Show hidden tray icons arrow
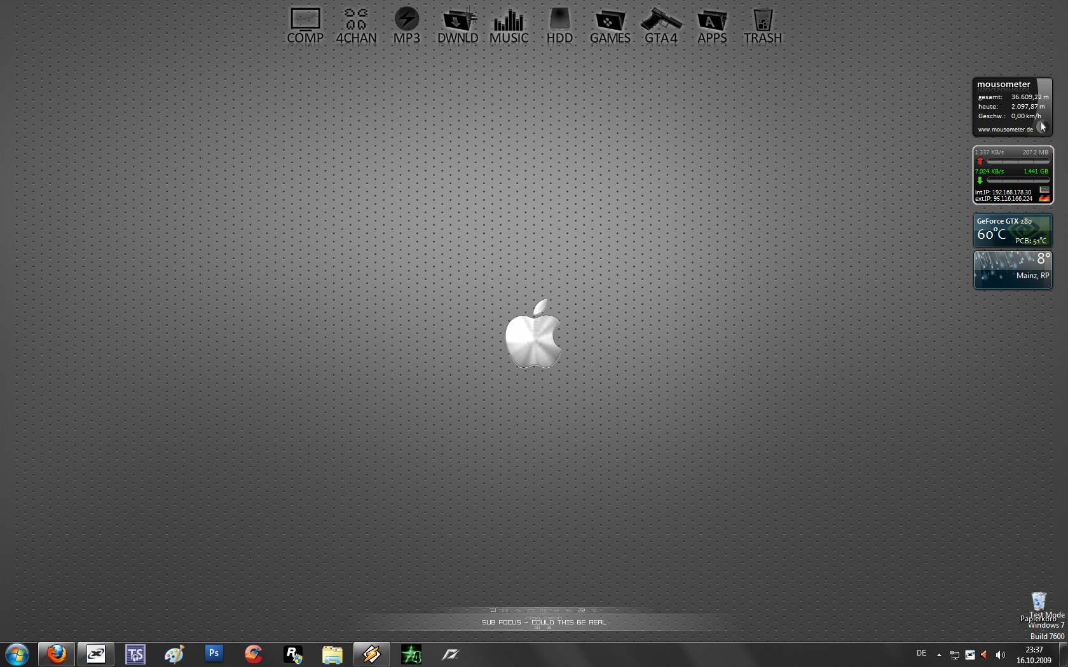 (x=939, y=655)
